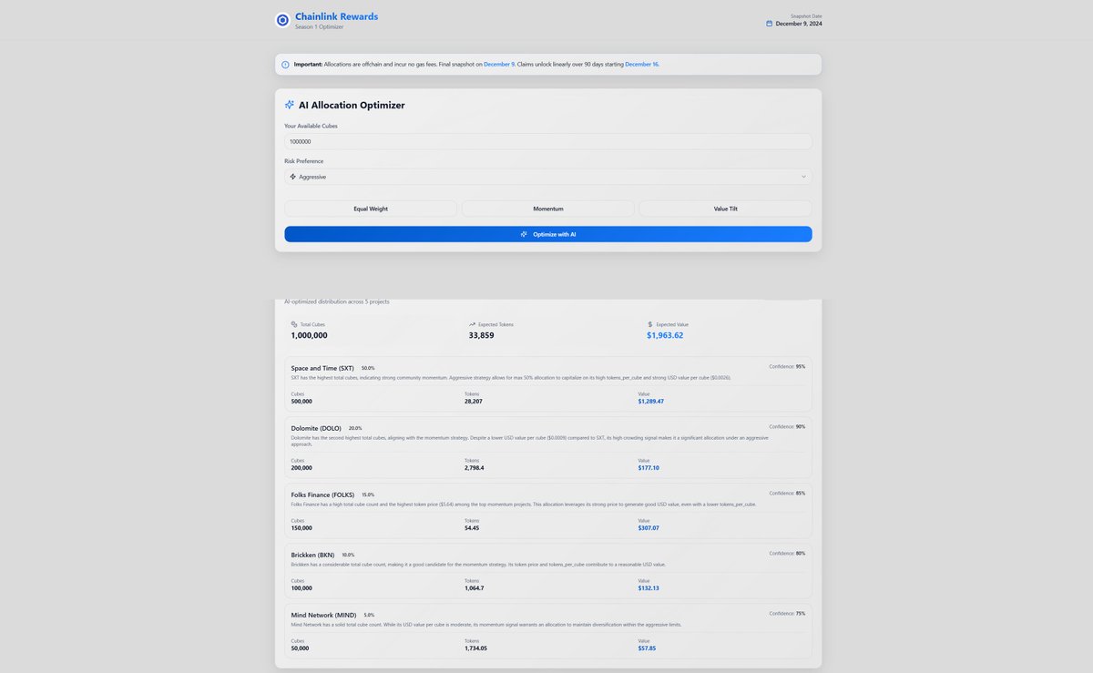Image resolution: width=1093 pixels, height=673 pixels.
Task: Click the 2,798.4 tokens value
Action: coord(475,468)
